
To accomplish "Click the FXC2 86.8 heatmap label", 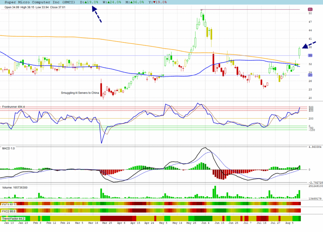I will click(x=9, y=211).
